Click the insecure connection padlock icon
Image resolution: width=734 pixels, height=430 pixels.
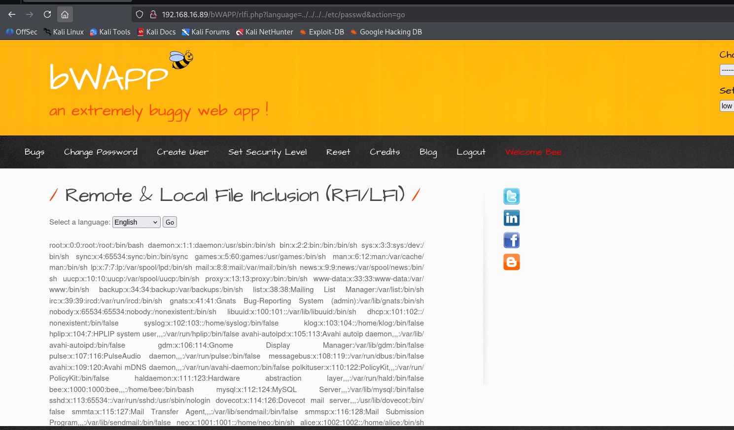click(153, 14)
